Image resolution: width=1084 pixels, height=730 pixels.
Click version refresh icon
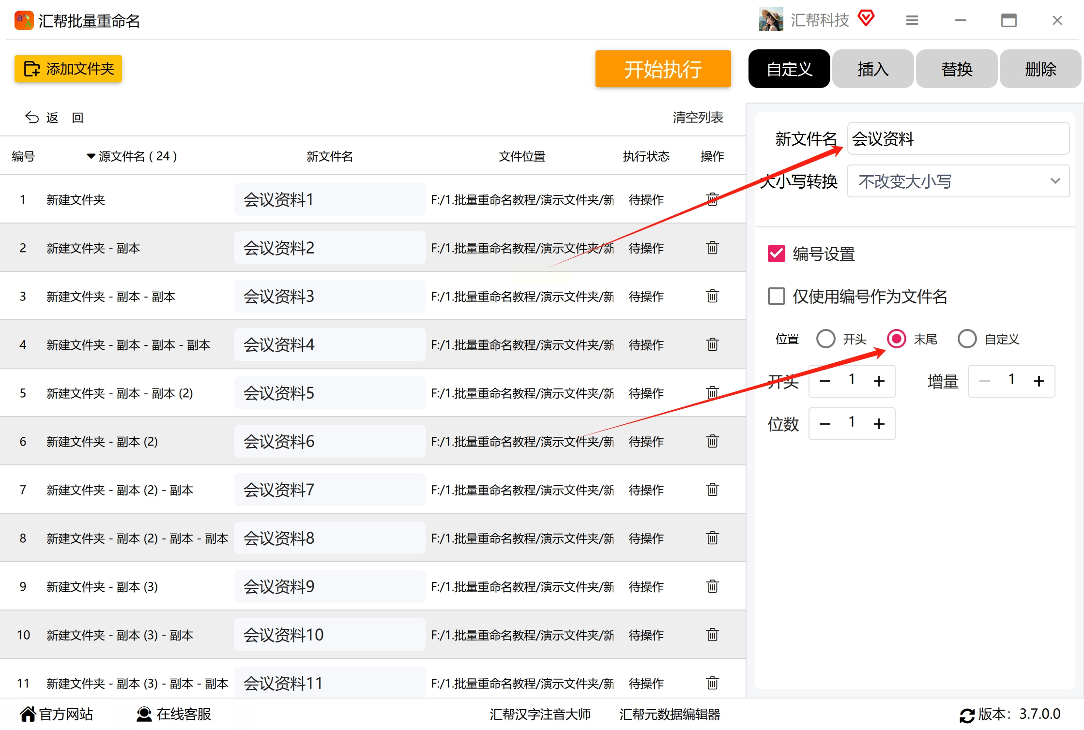pos(967,715)
